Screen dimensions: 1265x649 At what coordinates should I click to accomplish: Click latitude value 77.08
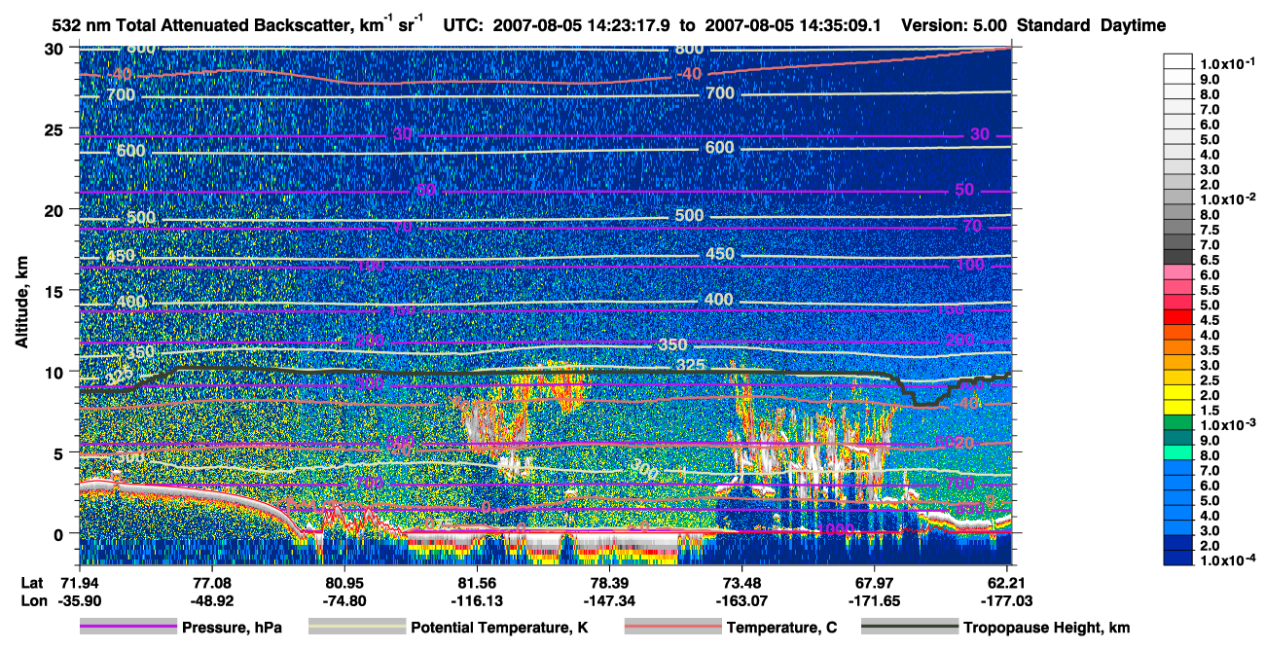coord(211,583)
